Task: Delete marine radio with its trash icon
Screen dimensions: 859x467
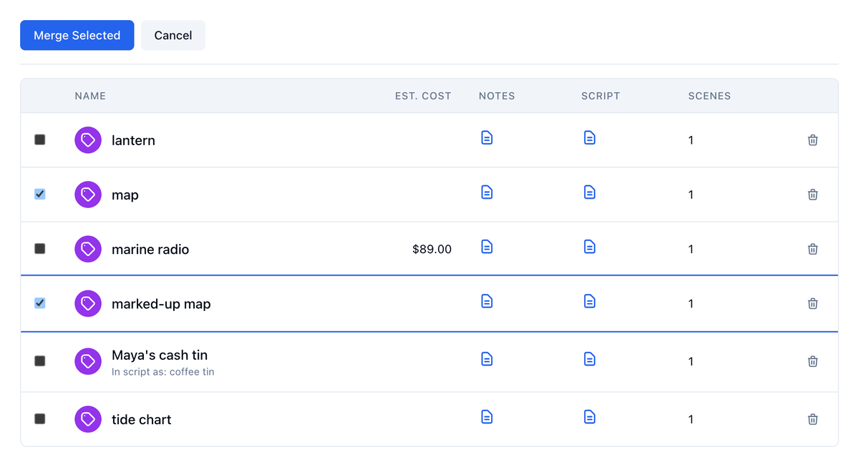Action: [812, 249]
